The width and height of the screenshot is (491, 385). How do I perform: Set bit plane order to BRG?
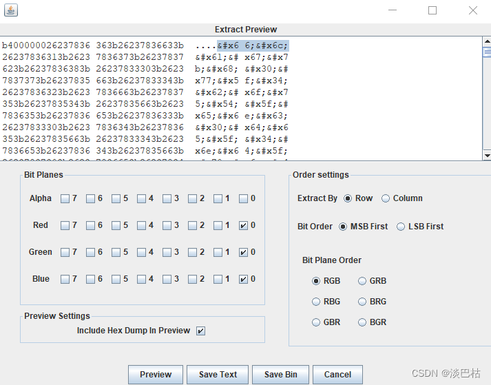pyautogui.click(x=362, y=302)
